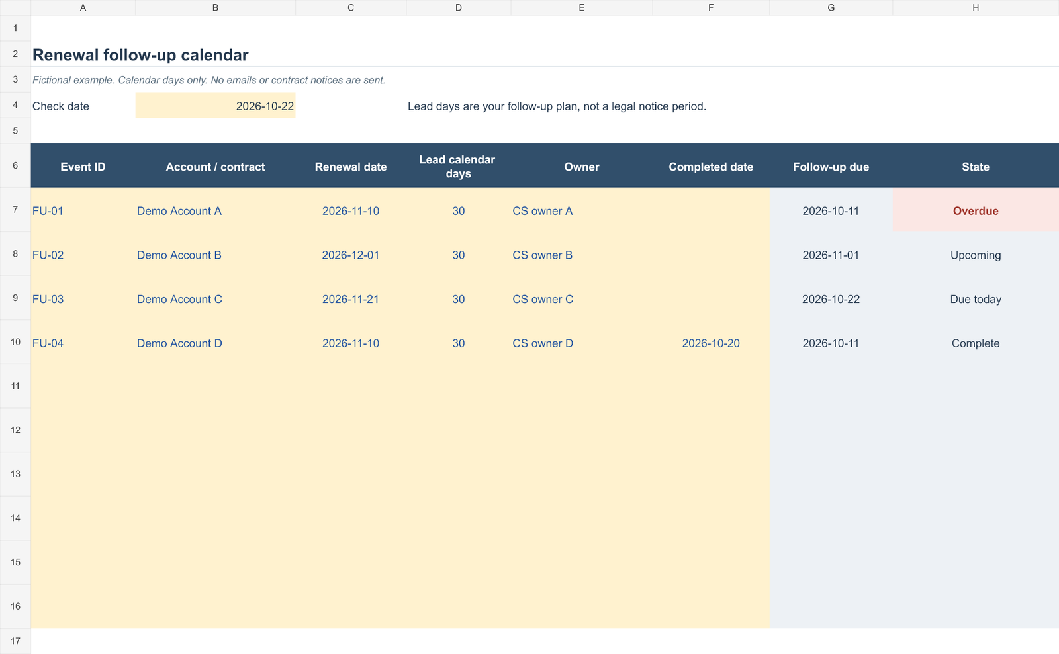Click the Fictional example subtitle text
The width and height of the screenshot is (1059, 654).
pos(209,80)
